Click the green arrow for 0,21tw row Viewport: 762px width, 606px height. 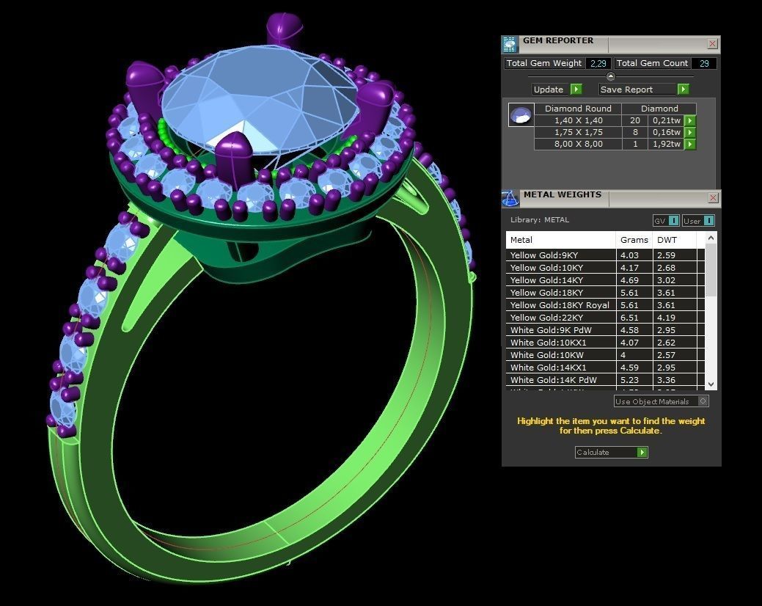(x=690, y=120)
